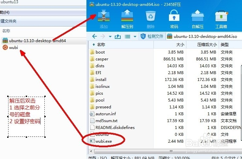Sort by the 类型 column header
The image size is (242, 159).
230,45
